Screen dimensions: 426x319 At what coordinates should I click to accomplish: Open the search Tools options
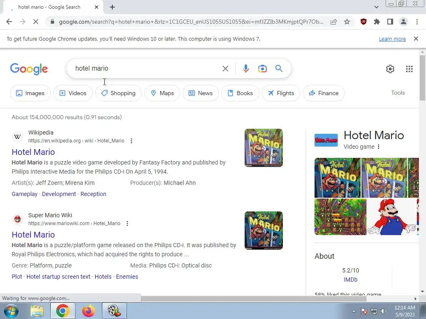[x=398, y=93]
